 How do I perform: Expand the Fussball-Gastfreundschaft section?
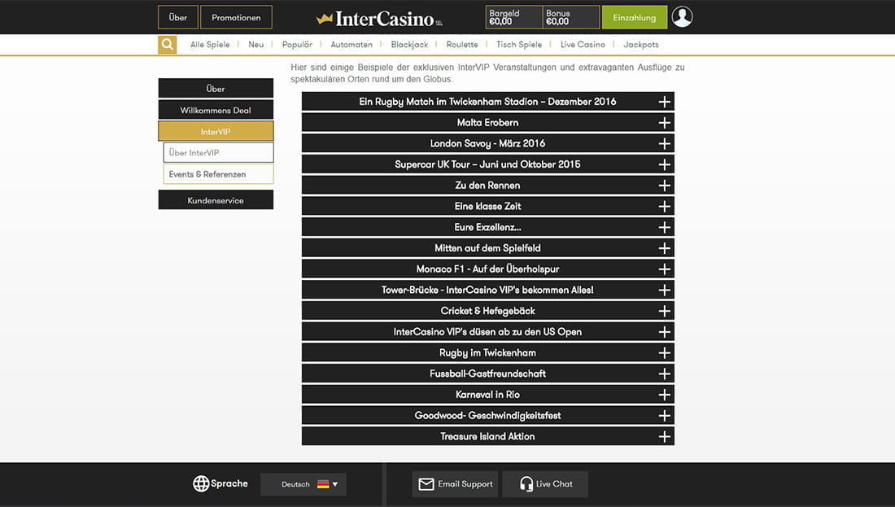tap(487, 374)
